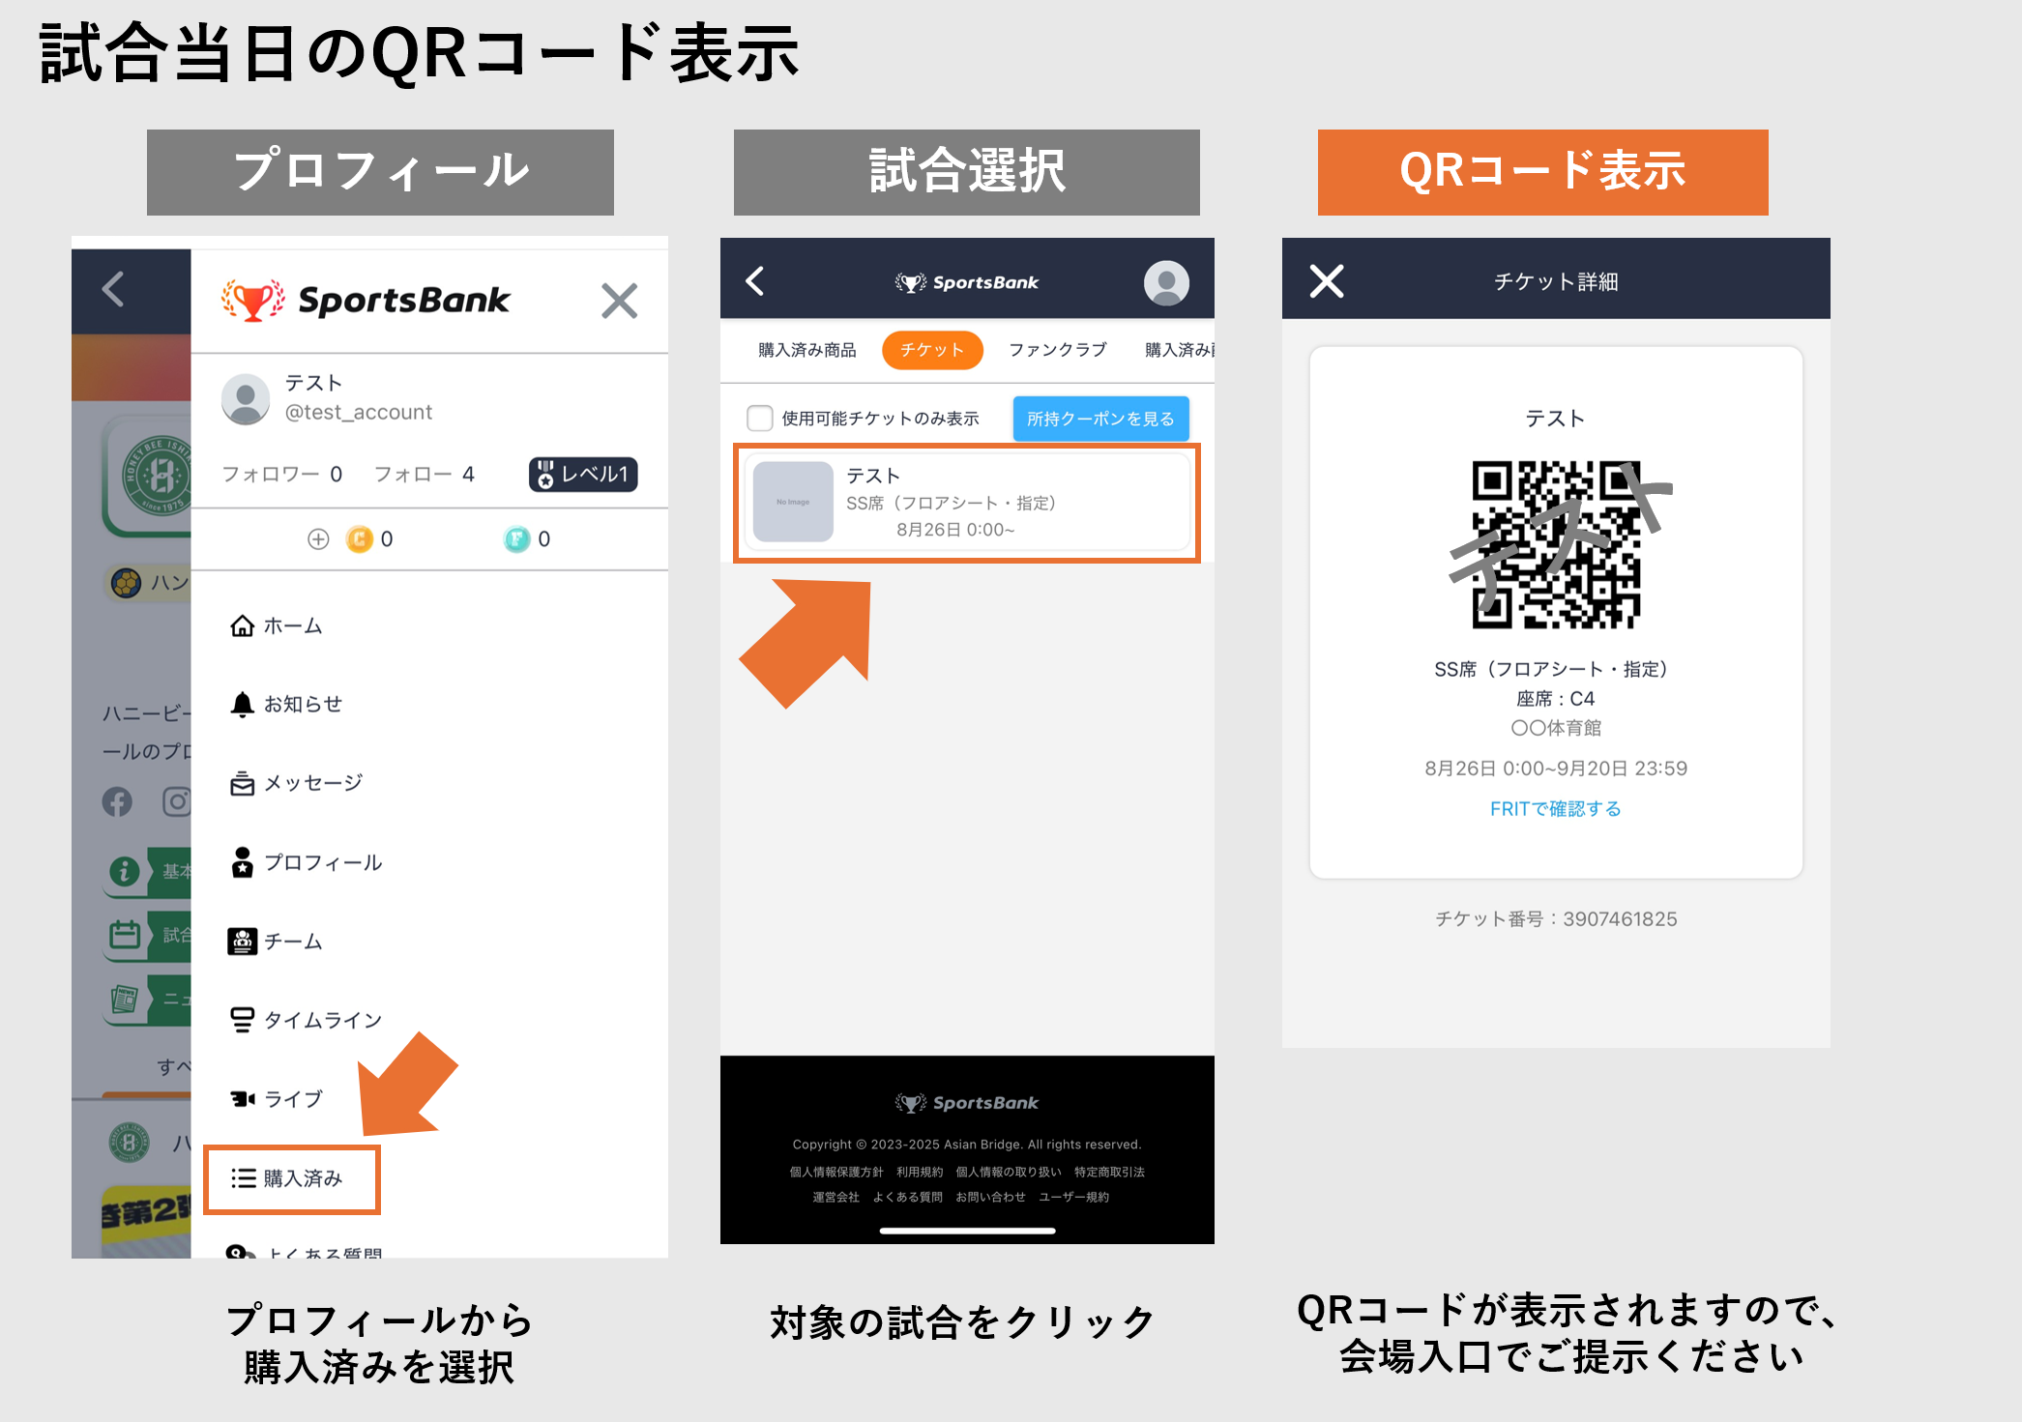The height and width of the screenshot is (1422, 2022).
Task: Tap back arrow behind the profile menu
Action: pyautogui.click(x=113, y=288)
